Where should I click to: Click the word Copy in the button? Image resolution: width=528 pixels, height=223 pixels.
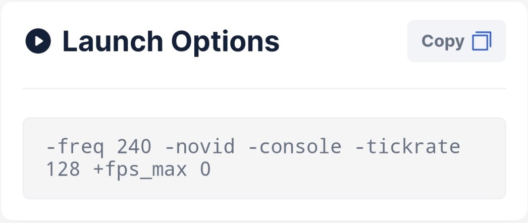(x=443, y=42)
